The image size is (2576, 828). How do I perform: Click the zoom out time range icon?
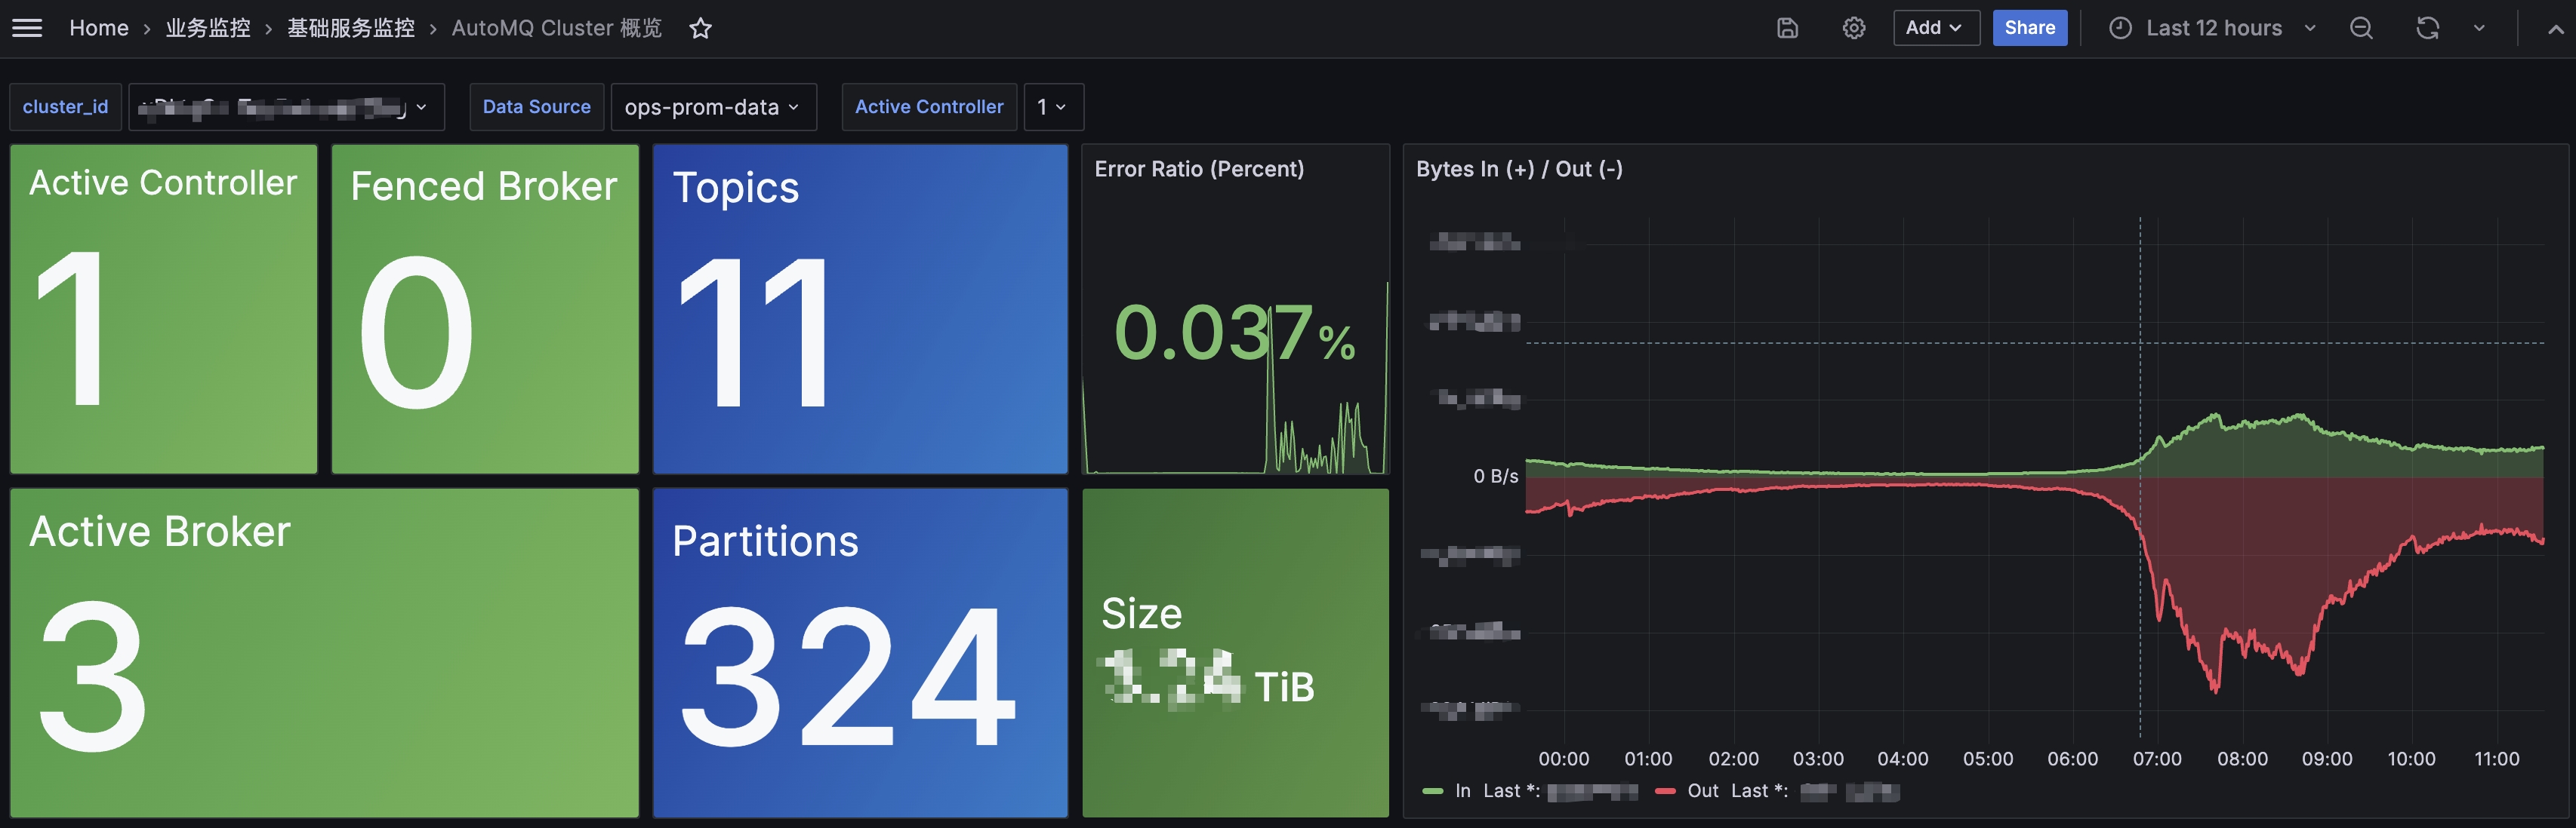2361,28
